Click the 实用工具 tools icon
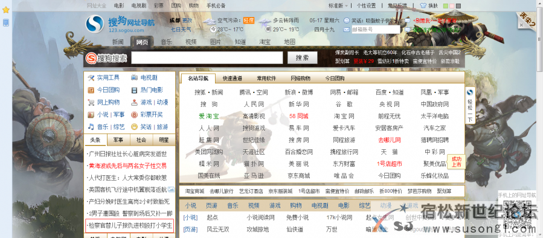The image size is (543, 238). (91, 77)
